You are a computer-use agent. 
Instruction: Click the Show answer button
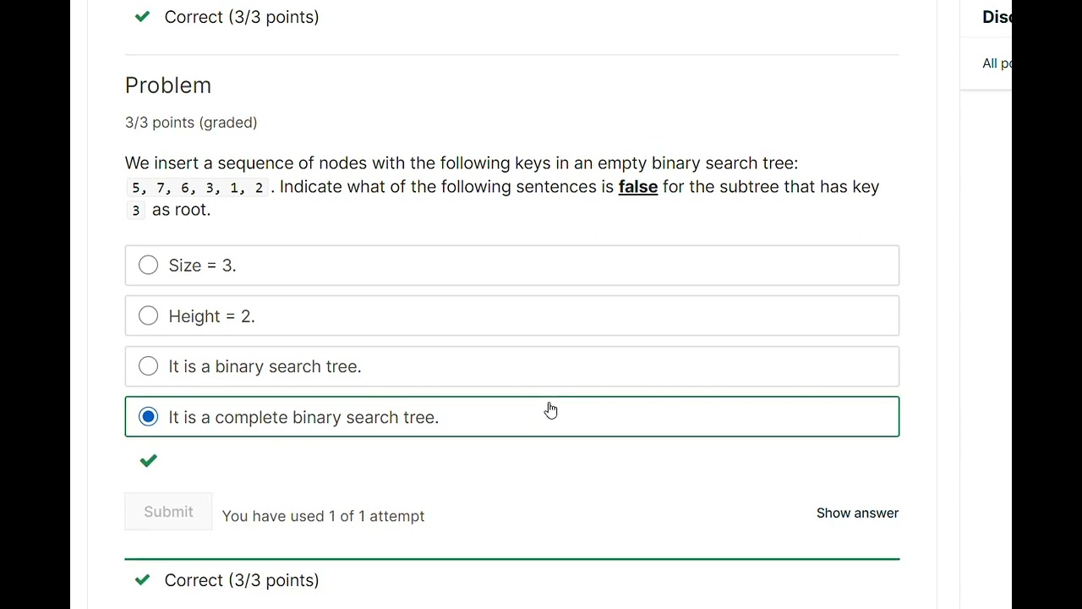tap(857, 513)
